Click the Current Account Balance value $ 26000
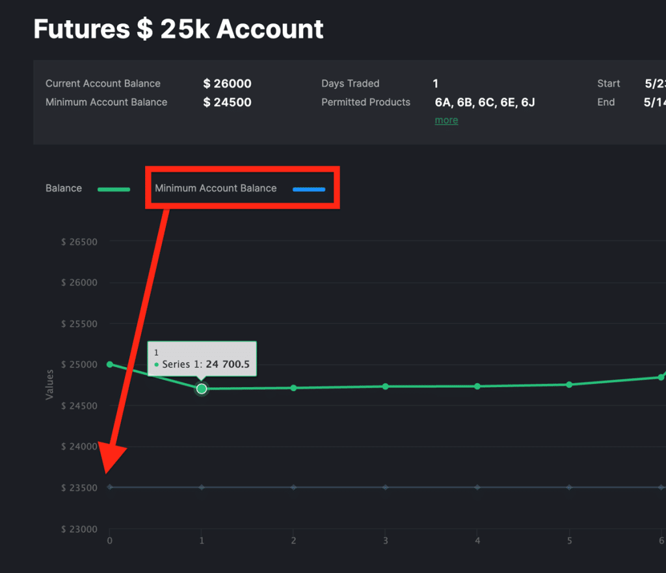The image size is (666, 573). point(227,84)
